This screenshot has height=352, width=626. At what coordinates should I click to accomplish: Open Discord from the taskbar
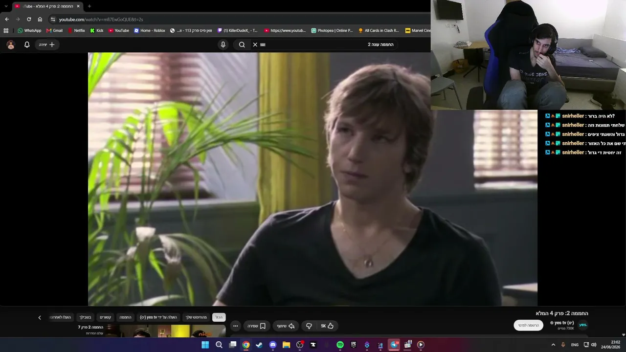pos(273,345)
